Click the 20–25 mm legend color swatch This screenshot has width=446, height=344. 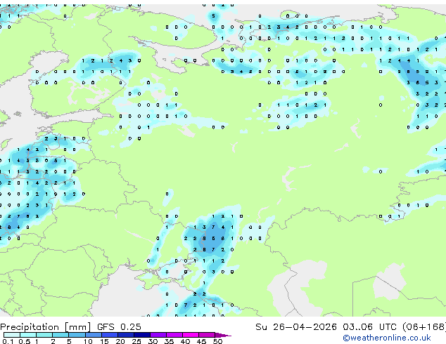tap(126, 335)
